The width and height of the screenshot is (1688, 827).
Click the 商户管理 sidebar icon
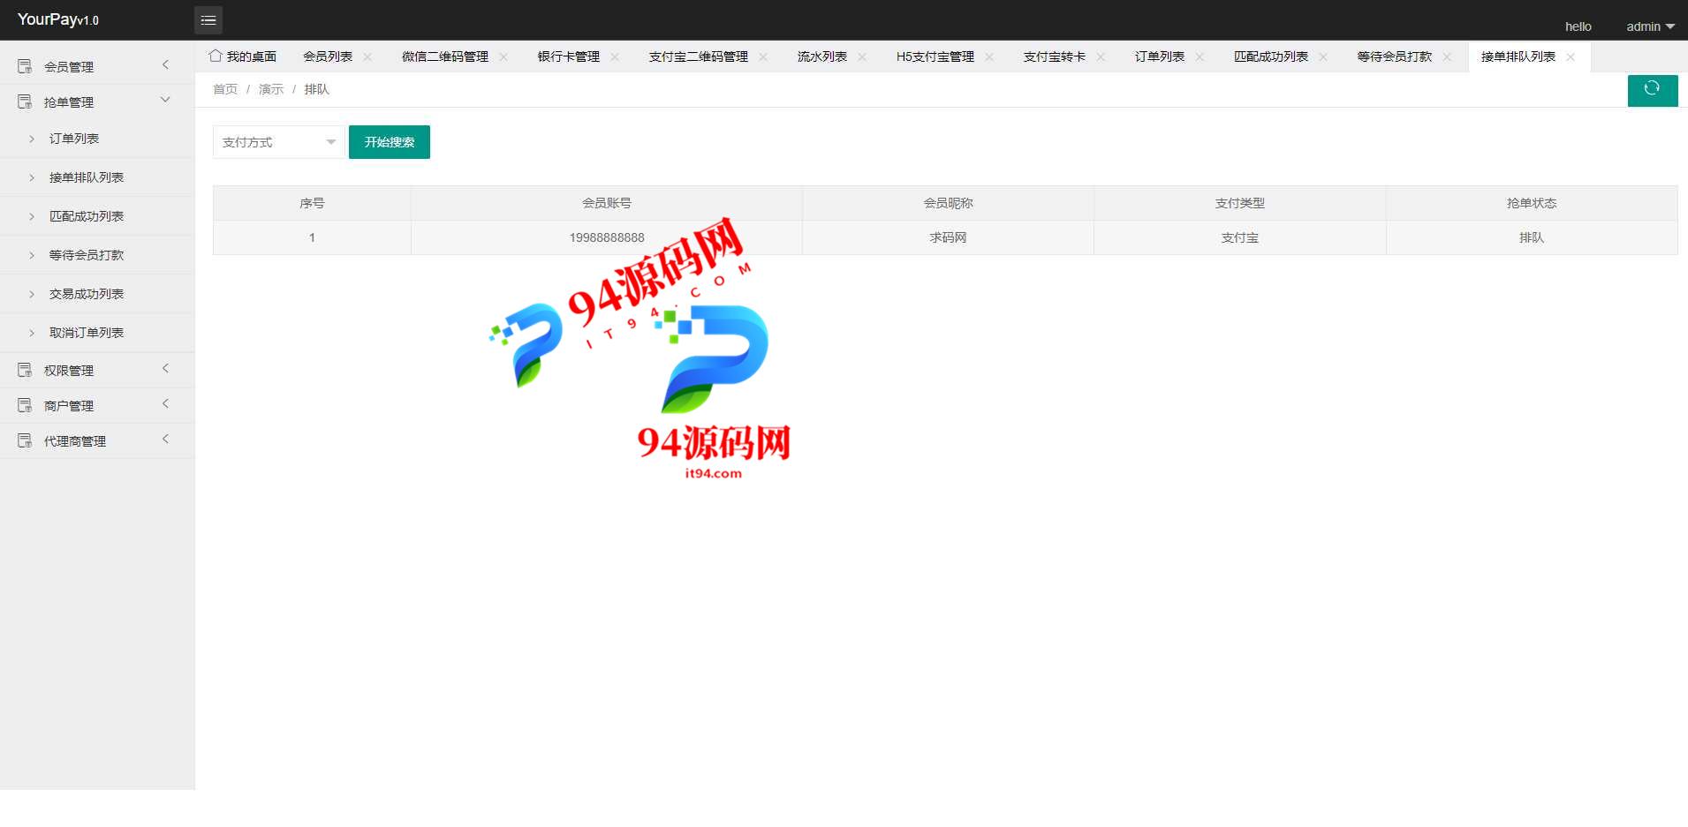pos(25,405)
